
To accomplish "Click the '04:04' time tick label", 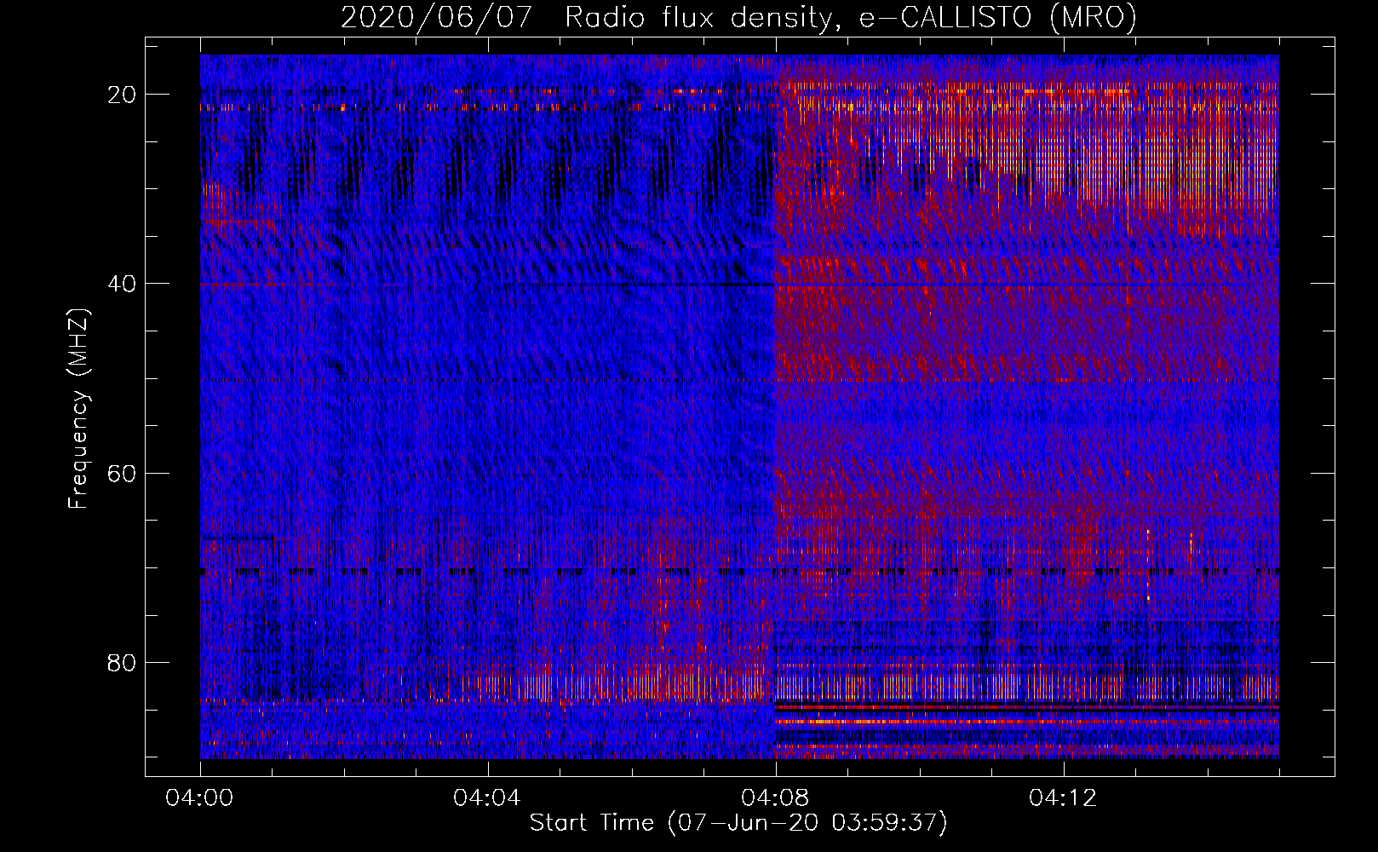I will coord(487,798).
